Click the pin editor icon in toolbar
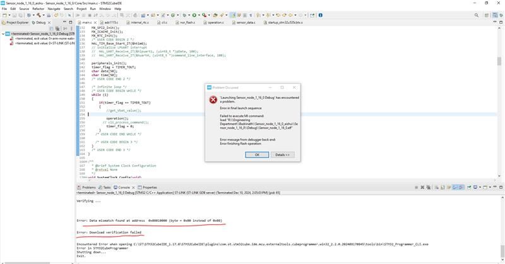505x264 pixels. click(x=312, y=15)
